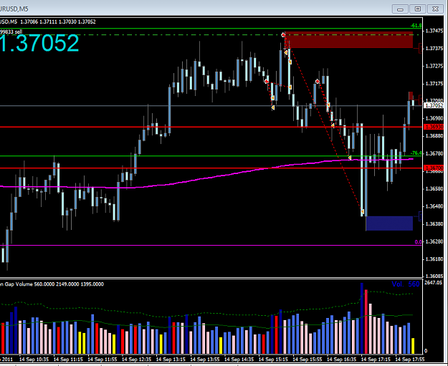The image size is (448, 366).
Task: Select the dark red supply zone rectangle
Action: click(x=349, y=40)
